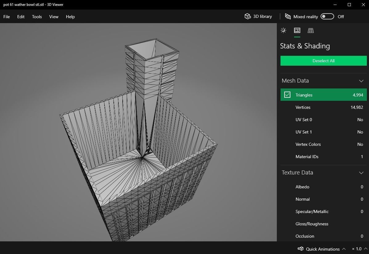369x254 pixels.
Task: Expand Quick Animations chevron
Action: click(x=344, y=249)
